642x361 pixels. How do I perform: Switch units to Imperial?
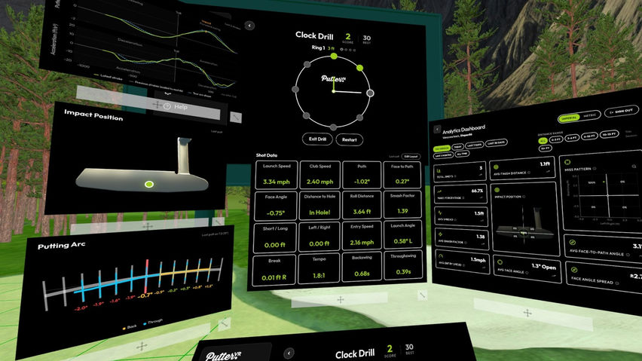coord(569,118)
